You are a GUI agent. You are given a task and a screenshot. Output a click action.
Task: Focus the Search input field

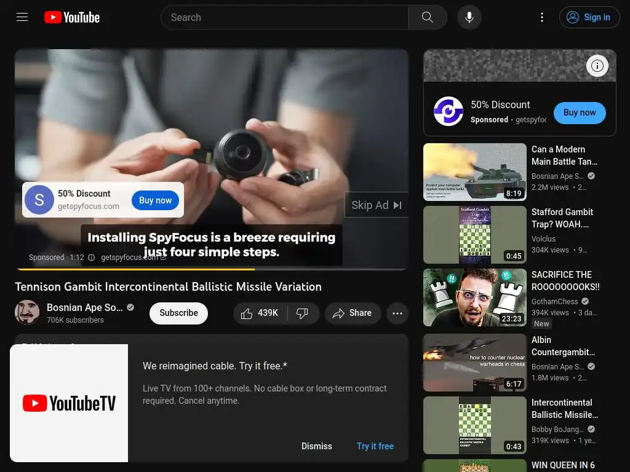click(284, 17)
